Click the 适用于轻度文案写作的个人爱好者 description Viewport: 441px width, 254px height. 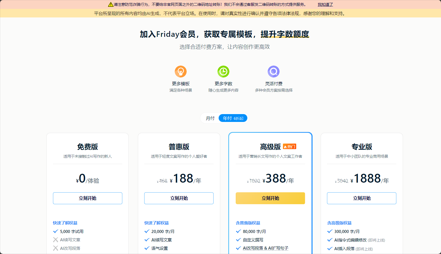pos(179,156)
